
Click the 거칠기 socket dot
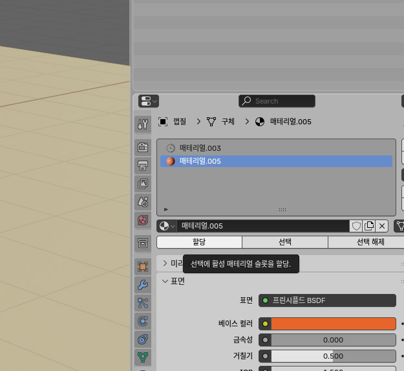pos(265,356)
